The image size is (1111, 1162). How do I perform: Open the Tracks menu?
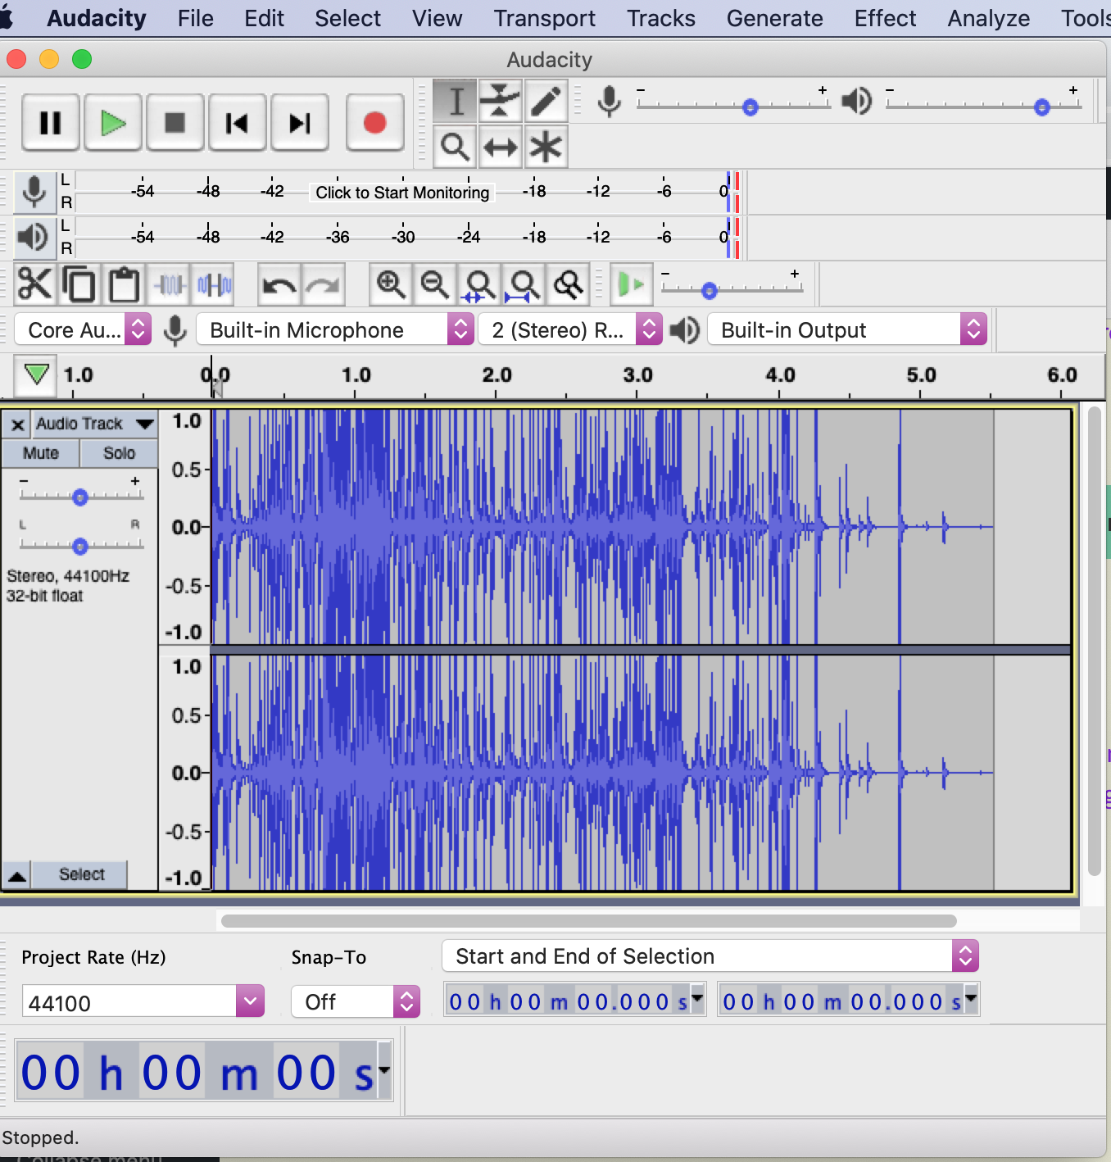point(661,18)
